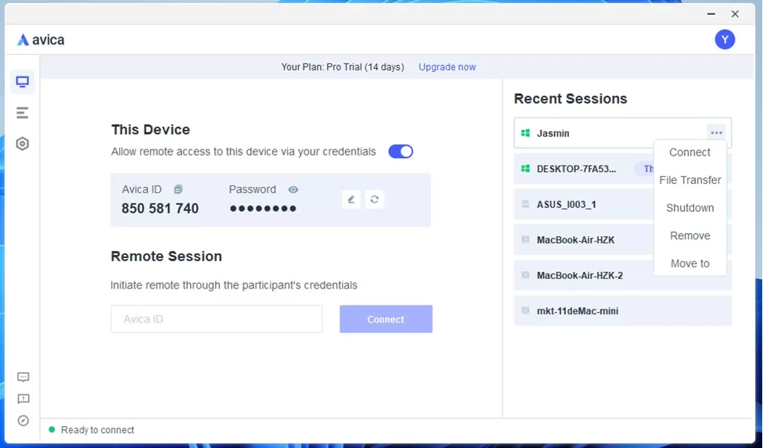
Task: Choose Connect from the context menu
Action: [x=689, y=152]
